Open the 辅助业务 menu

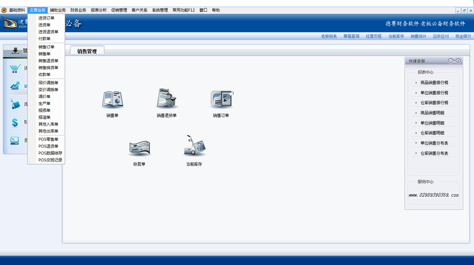pyautogui.click(x=58, y=11)
